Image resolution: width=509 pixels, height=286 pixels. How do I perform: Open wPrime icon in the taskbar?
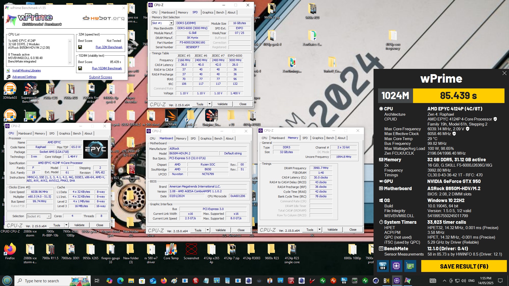pyautogui.click(x=407, y=281)
